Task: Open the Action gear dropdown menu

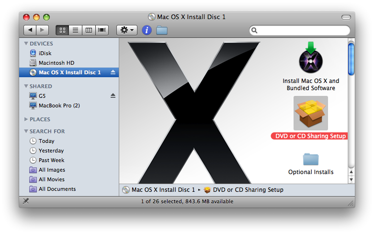Action: tap(126, 30)
